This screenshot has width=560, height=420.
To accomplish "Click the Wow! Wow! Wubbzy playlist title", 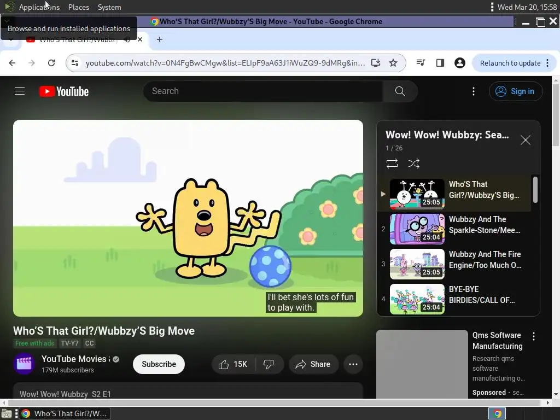I will 447,135.
